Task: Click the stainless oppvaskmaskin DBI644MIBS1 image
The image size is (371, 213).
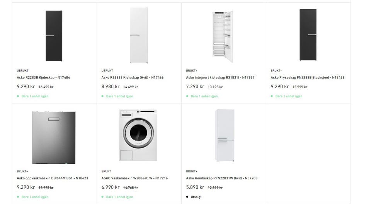Action: 54,137
